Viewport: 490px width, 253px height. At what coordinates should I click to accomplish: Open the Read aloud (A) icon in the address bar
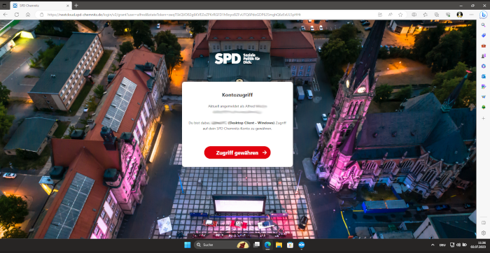coord(391,15)
